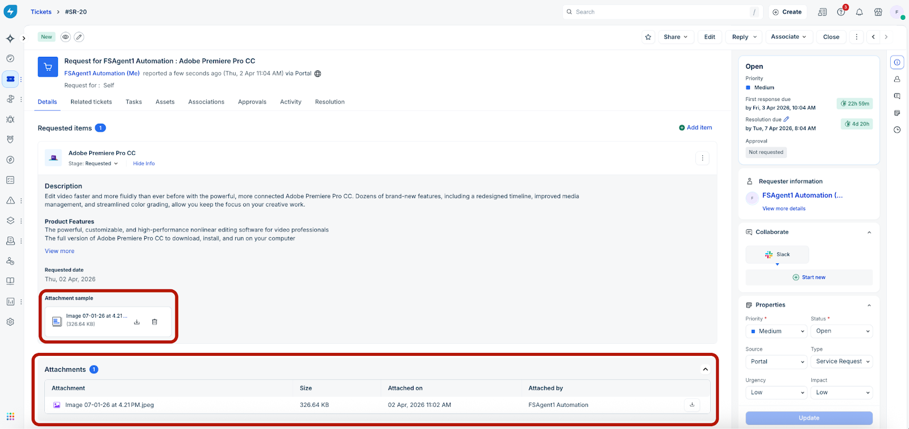Viewport: 909px width, 429px height.
Task: Click Start new in Collaborate
Action: tap(809, 277)
